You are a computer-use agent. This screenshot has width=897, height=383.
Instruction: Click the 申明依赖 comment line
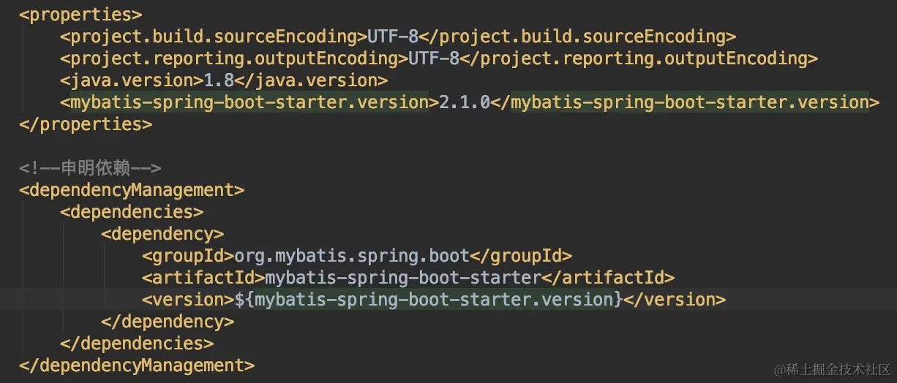click(x=91, y=168)
